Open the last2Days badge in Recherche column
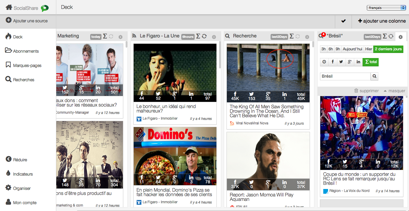Image resolution: width=409 pixels, height=211 pixels. [279, 37]
